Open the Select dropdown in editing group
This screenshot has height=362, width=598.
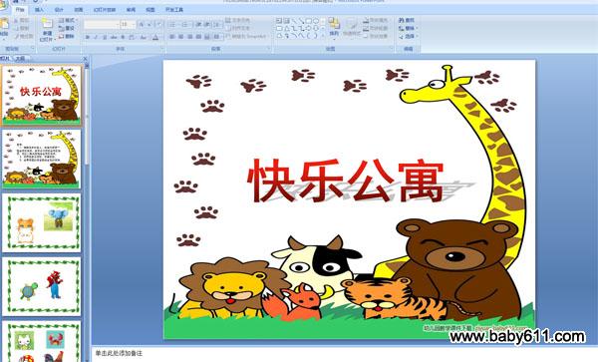point(408,37)
